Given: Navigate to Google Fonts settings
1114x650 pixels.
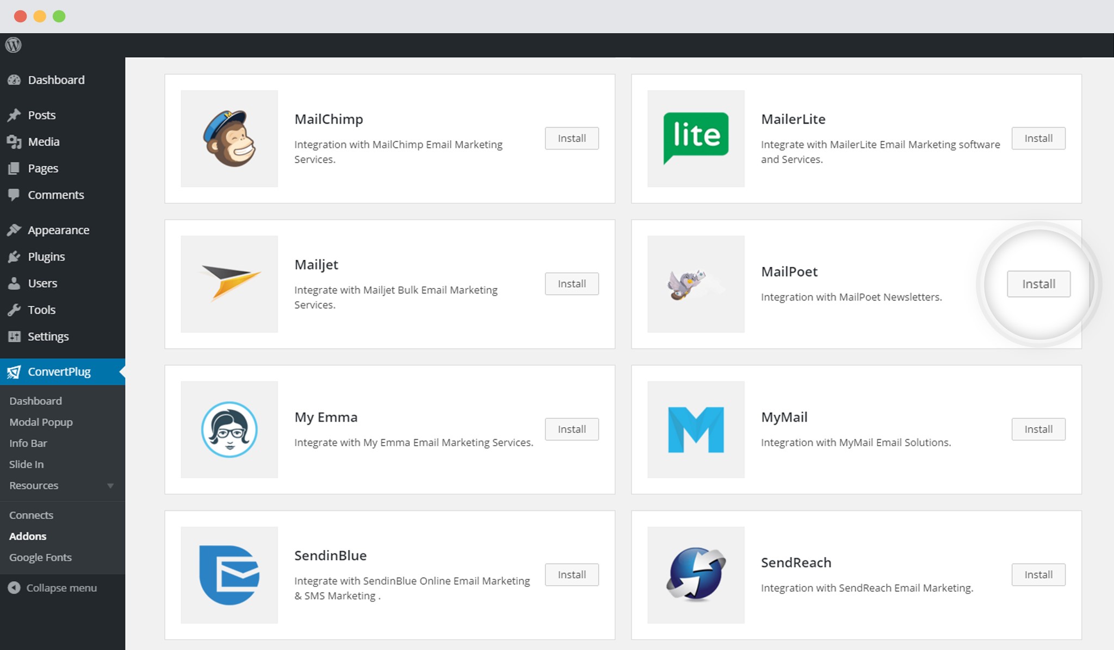Looking at the screenshot, I should point(40,557).
